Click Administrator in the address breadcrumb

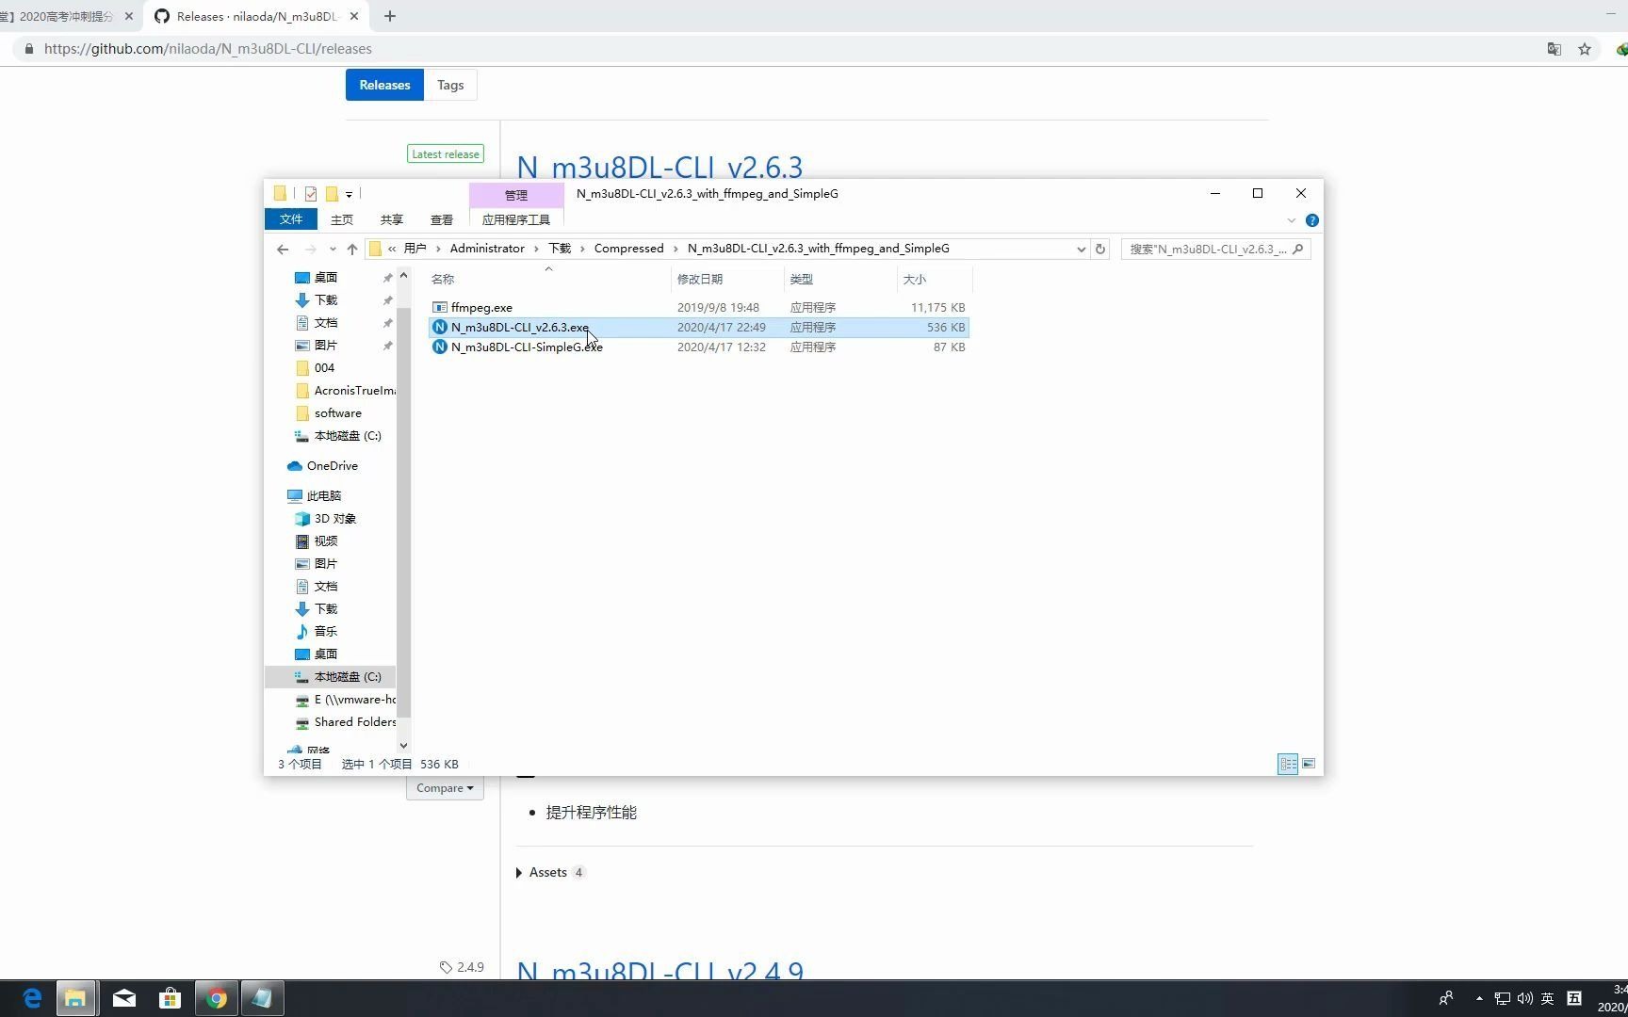[487, 249]
